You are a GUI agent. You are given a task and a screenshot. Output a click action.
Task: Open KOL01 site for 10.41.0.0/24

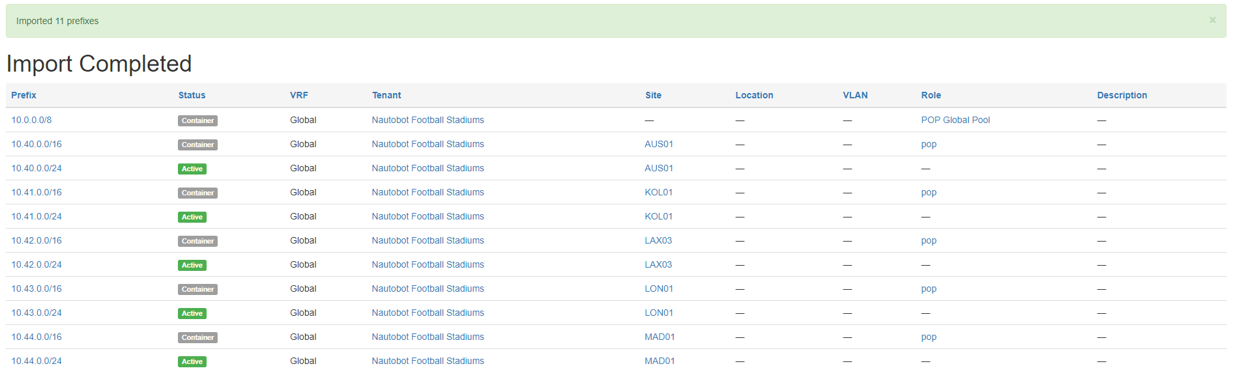(658, 216)
